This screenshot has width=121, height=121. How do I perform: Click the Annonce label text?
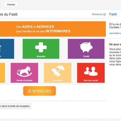(x=97, y=14)
